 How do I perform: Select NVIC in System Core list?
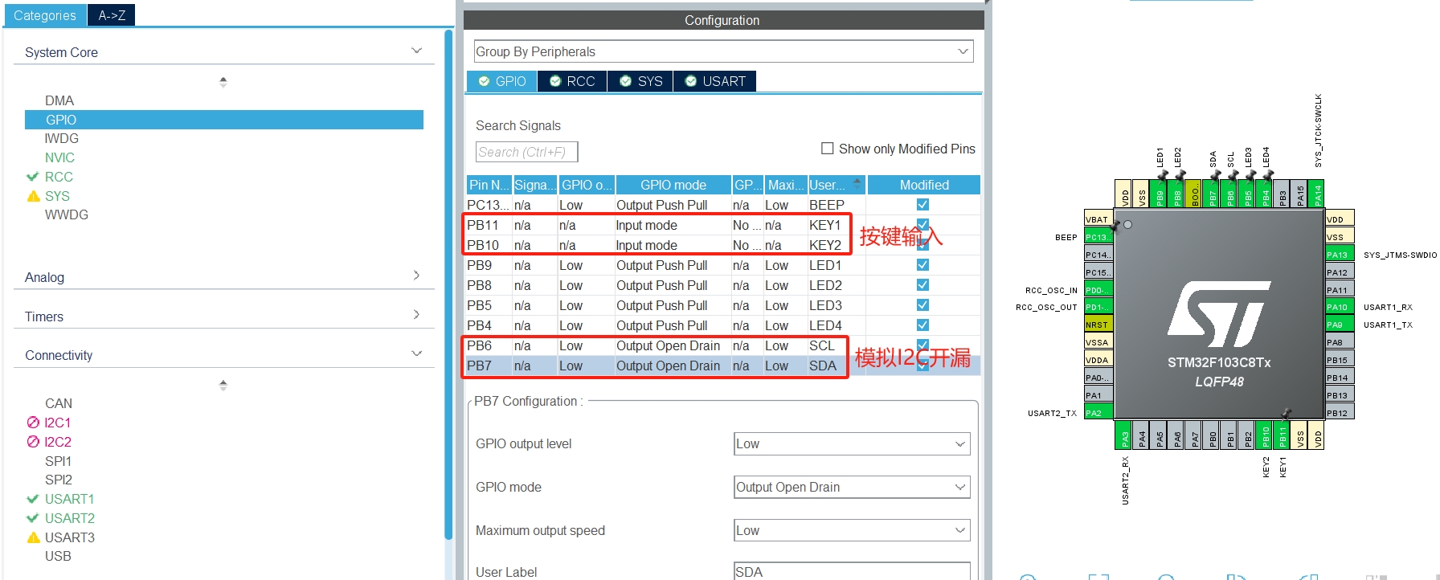click(x=59, y=157)
